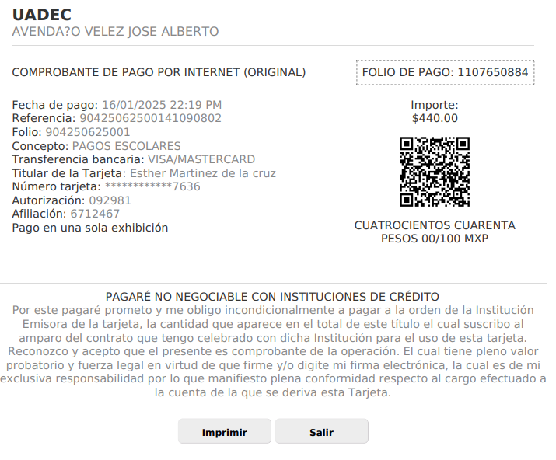The width and height of the screenshot is (556, 460).
Task: Click the masked card number ending 7636
Action: pos(152,186)
